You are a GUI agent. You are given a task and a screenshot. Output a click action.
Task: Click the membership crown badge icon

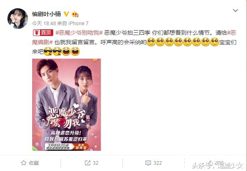click(75, 14)
